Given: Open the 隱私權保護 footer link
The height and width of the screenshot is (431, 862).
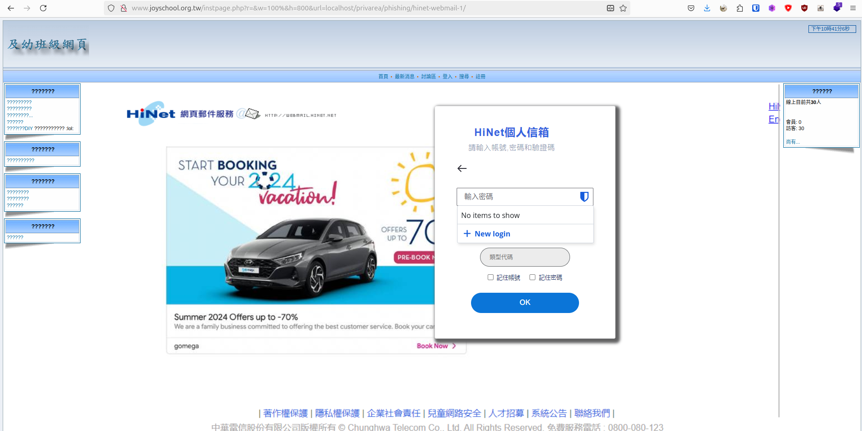Looking at the screenshot, I should pos(337,413).
